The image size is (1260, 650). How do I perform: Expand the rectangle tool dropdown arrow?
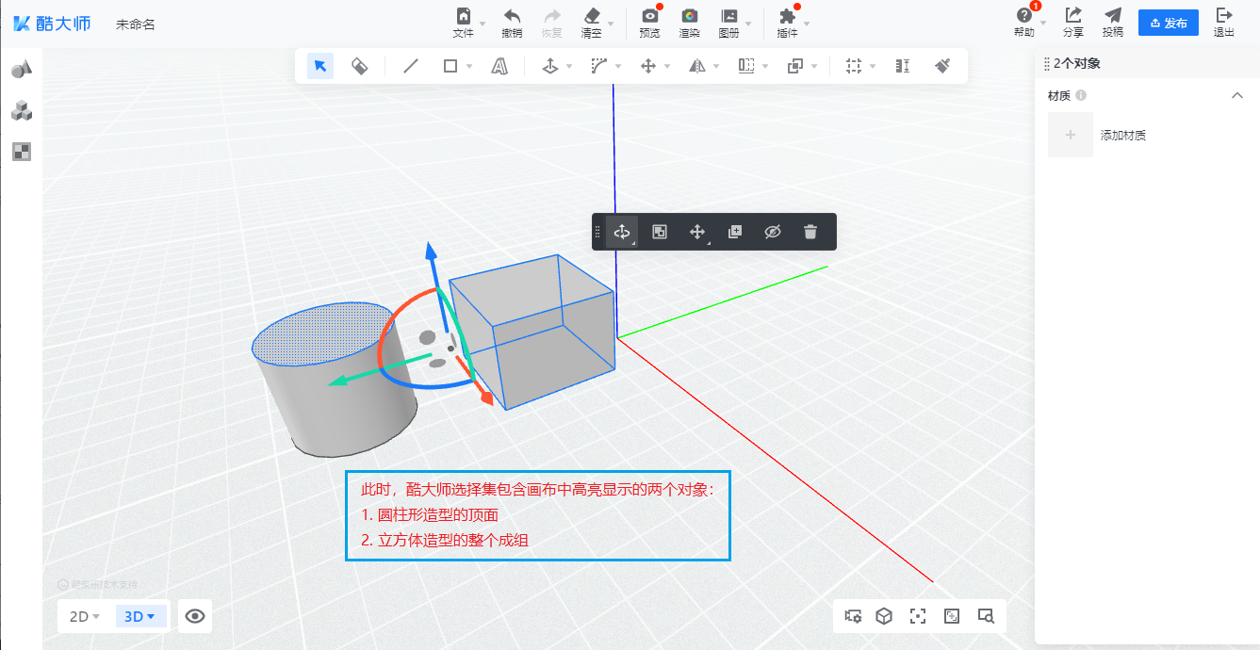click(469, 67)
